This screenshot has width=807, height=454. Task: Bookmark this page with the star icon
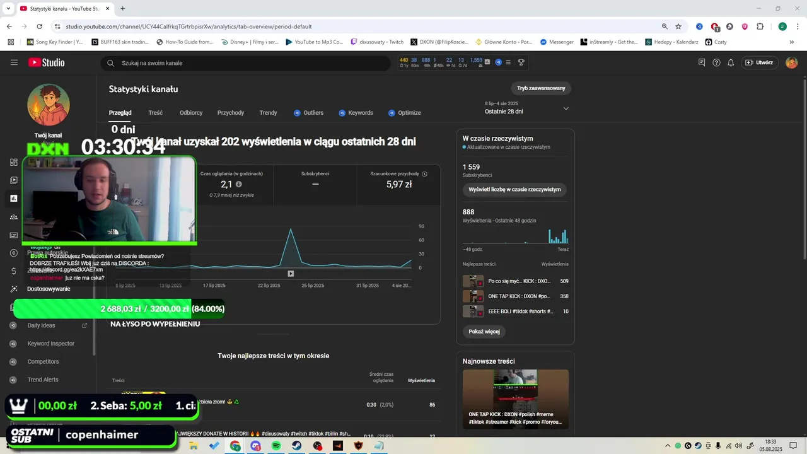click(x=678, y=26)
